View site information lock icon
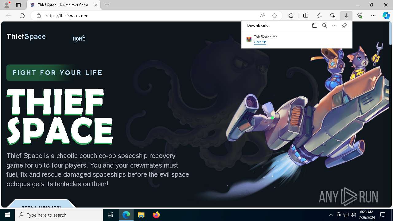Screen dimensions: 393x221 pyautogui.click(x=39, y=16)
